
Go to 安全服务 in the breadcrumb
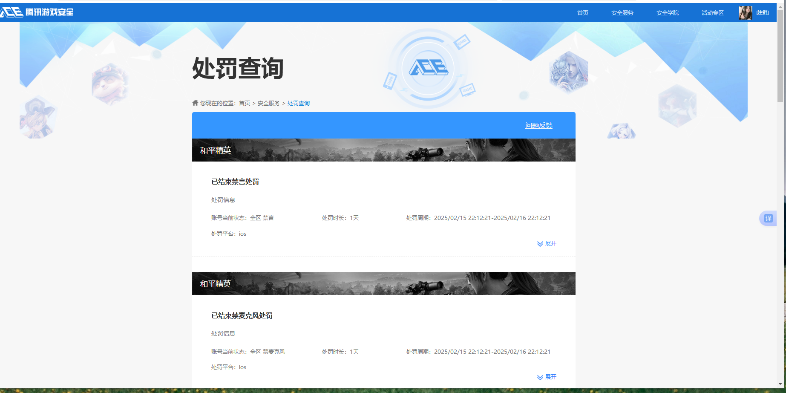point(269,103)
